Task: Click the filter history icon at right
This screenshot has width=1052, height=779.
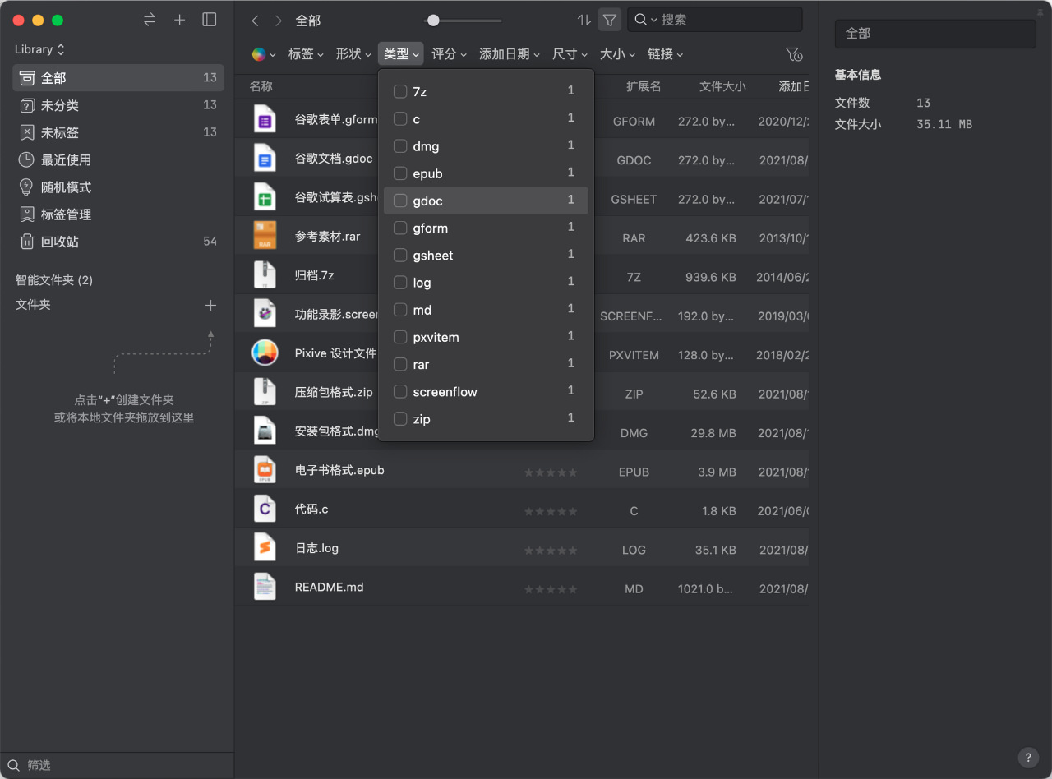Action: 793,54
